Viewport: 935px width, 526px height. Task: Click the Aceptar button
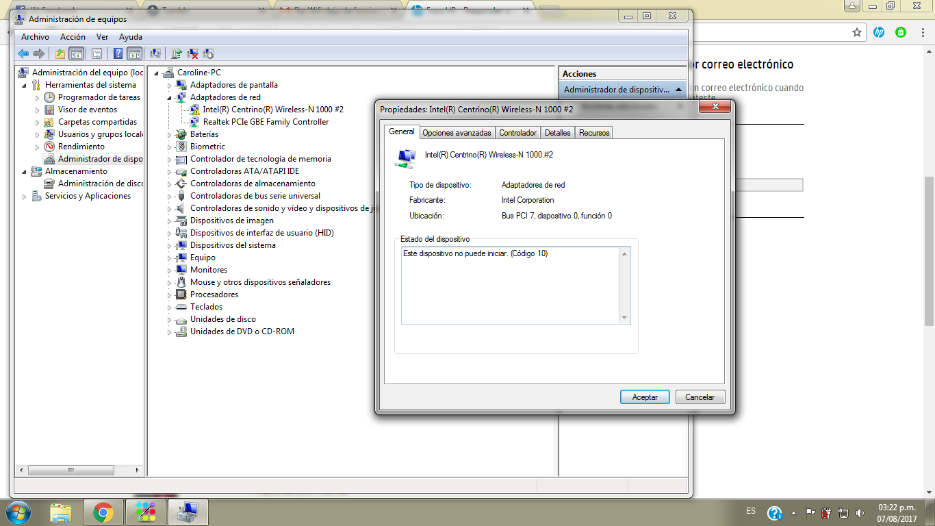[645, 397]
